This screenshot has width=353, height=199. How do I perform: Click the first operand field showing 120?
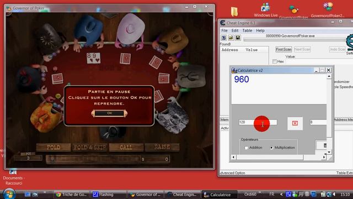click(258, 122)
